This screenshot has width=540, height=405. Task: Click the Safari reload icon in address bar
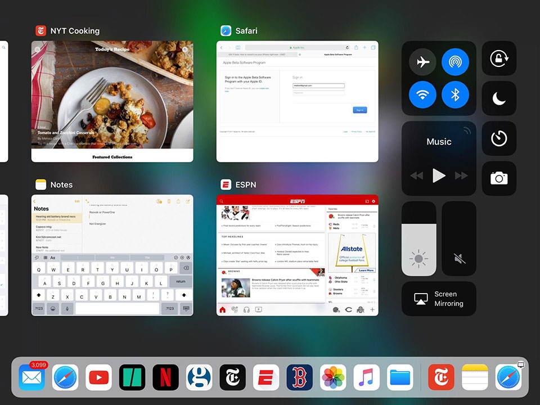[x=347, y=47]
